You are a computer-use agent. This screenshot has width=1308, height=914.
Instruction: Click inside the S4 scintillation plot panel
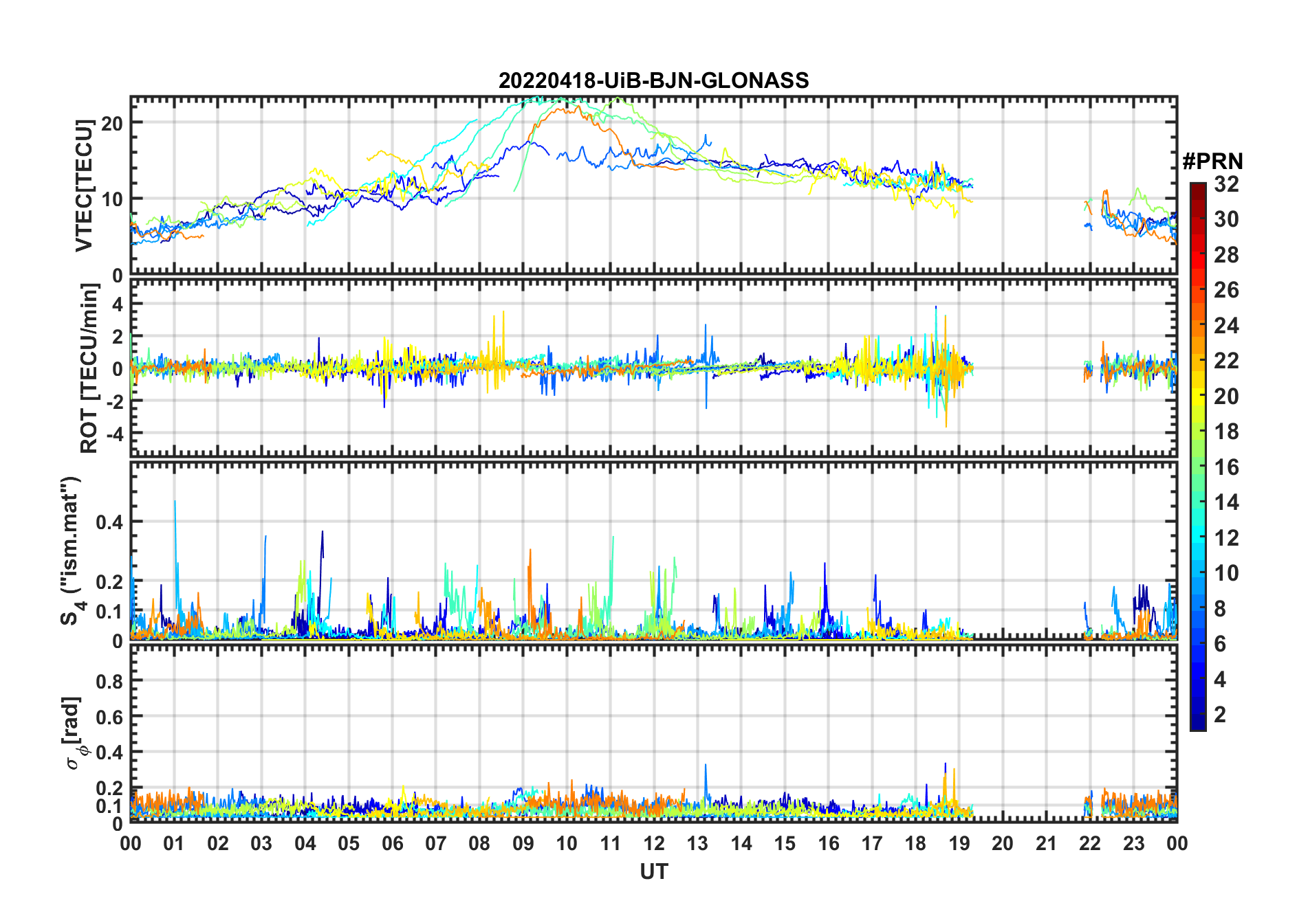point(653,550)
